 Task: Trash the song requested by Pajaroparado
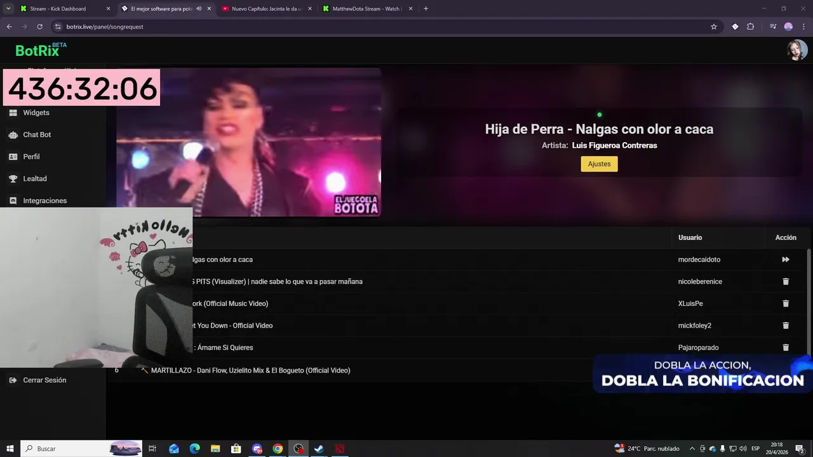(786, 347)
